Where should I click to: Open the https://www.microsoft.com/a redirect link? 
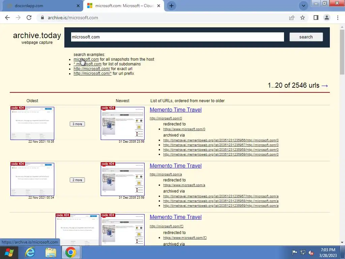pos(184,185)
